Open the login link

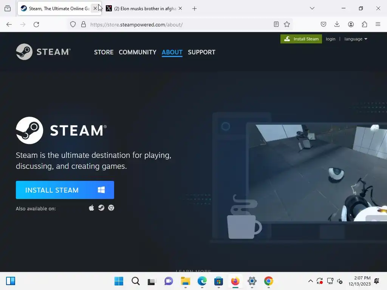[x=330, y=39]
